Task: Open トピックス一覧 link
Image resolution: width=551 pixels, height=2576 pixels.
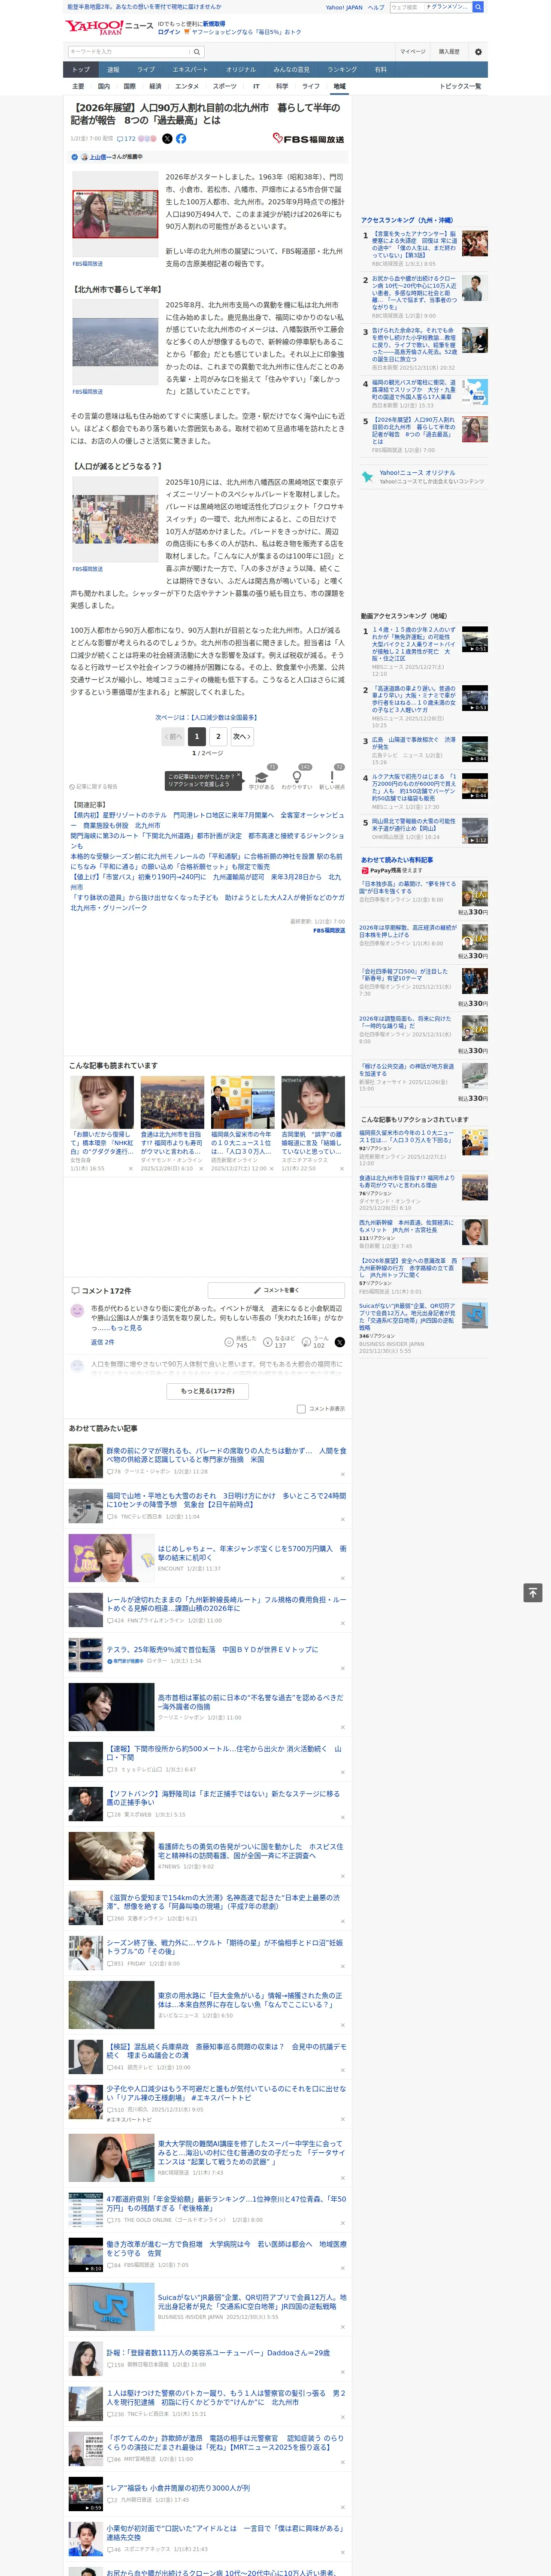Action: click(460, 86)
